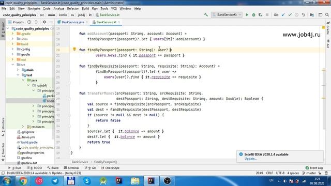Start debugging with the bug icon
The height and width of the screenshot is (186, 331).
(253, 15)
